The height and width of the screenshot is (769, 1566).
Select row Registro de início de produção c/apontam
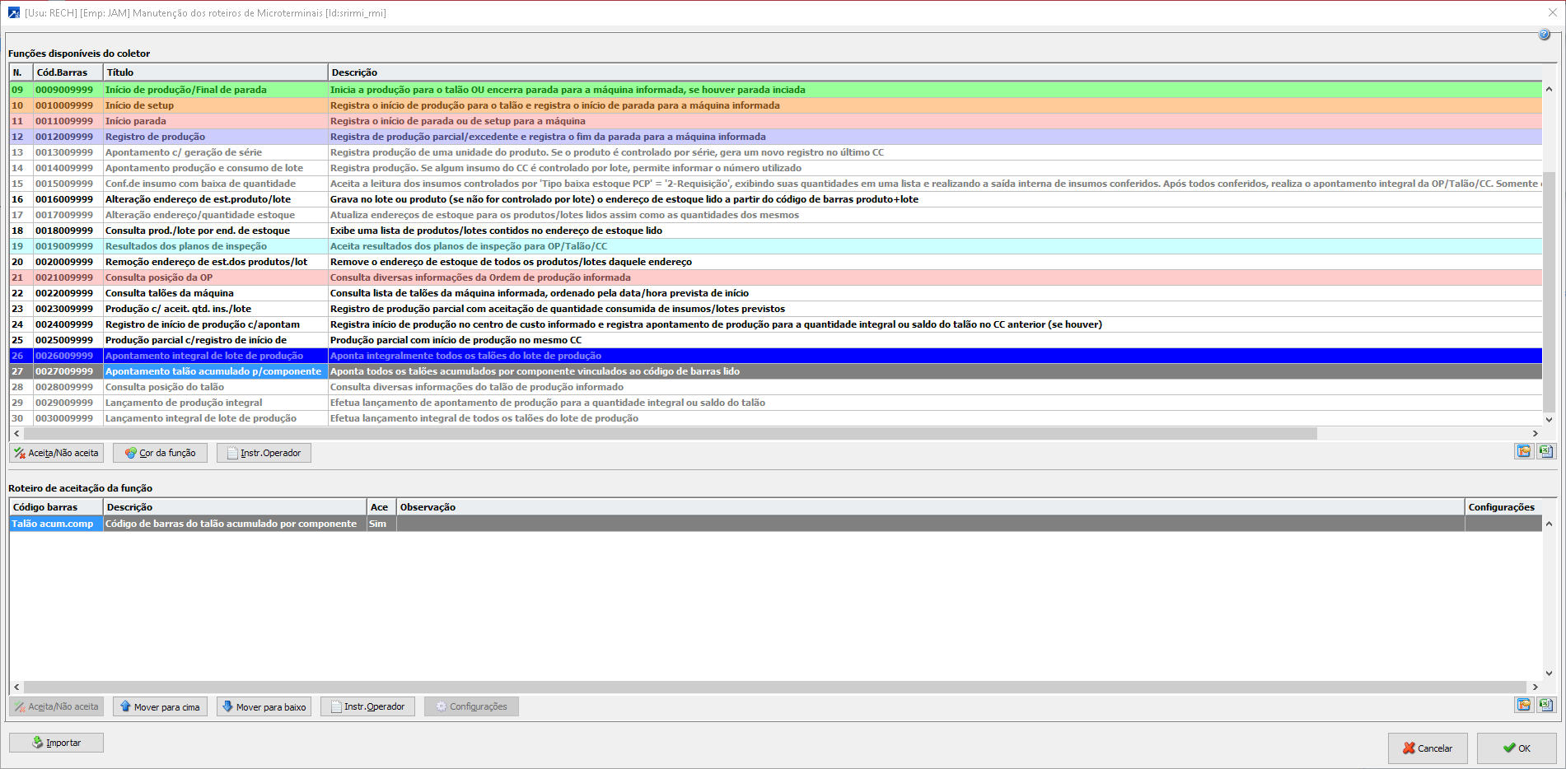coord(775,324)
